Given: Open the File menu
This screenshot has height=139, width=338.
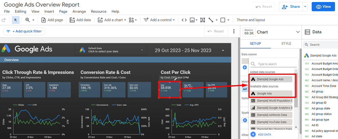Looking at the screenshot, I should pyautogui.click(x=7, y=11).
